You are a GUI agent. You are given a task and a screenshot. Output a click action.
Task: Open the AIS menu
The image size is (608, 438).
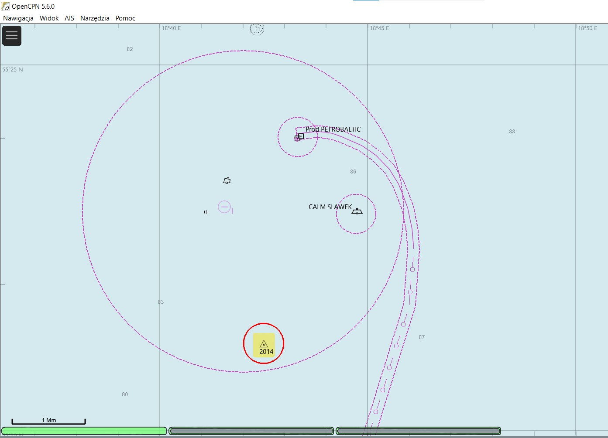point(69,18)
